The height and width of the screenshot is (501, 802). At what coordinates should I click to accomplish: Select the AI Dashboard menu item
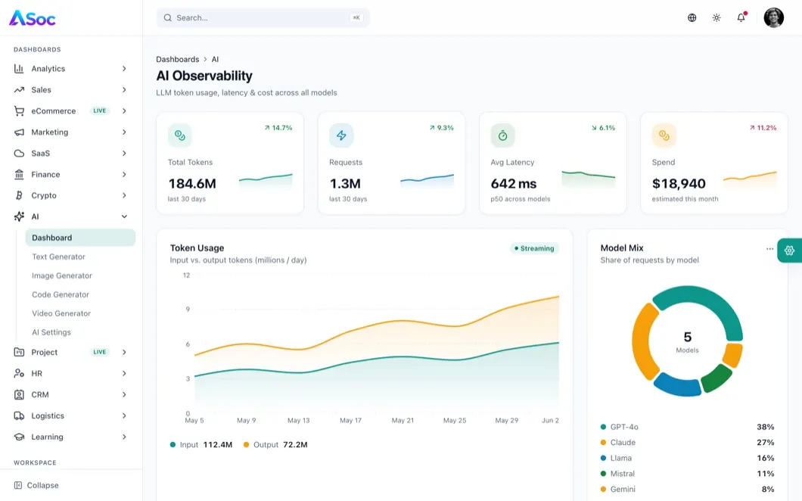pos(80,238)
